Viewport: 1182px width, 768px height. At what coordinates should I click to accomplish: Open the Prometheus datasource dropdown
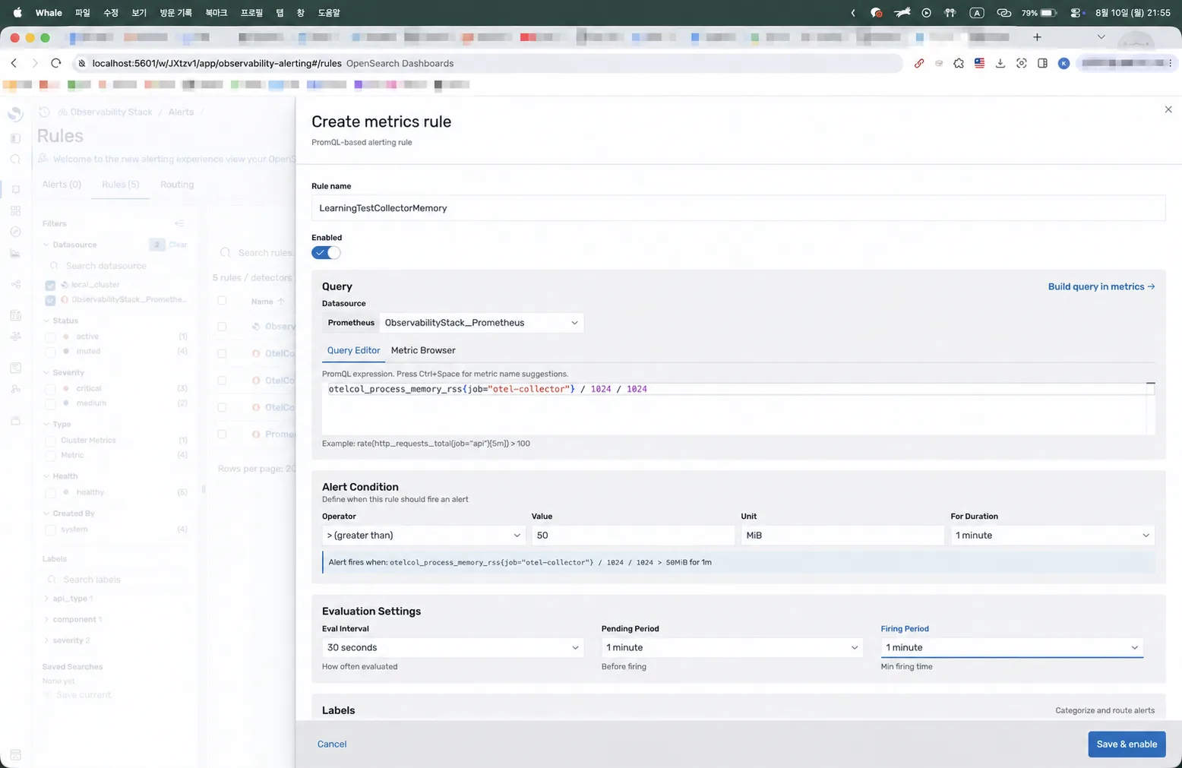[482, 323]
